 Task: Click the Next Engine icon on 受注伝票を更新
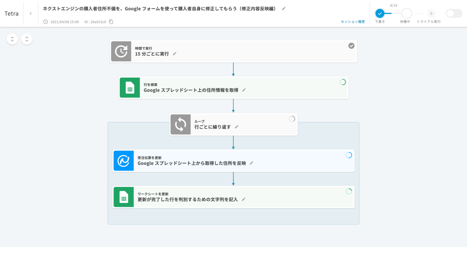point(124,161)
